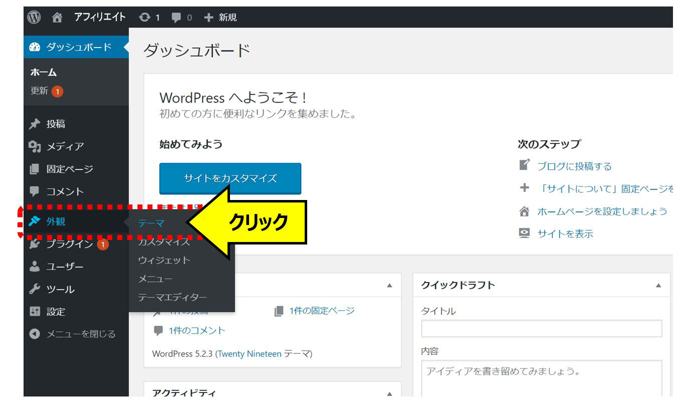Click the edit icon beside ブログに投稿する

(x=524, y=165)
